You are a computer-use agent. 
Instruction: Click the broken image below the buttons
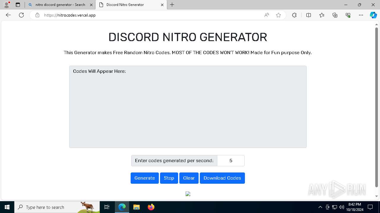(188, 194)
